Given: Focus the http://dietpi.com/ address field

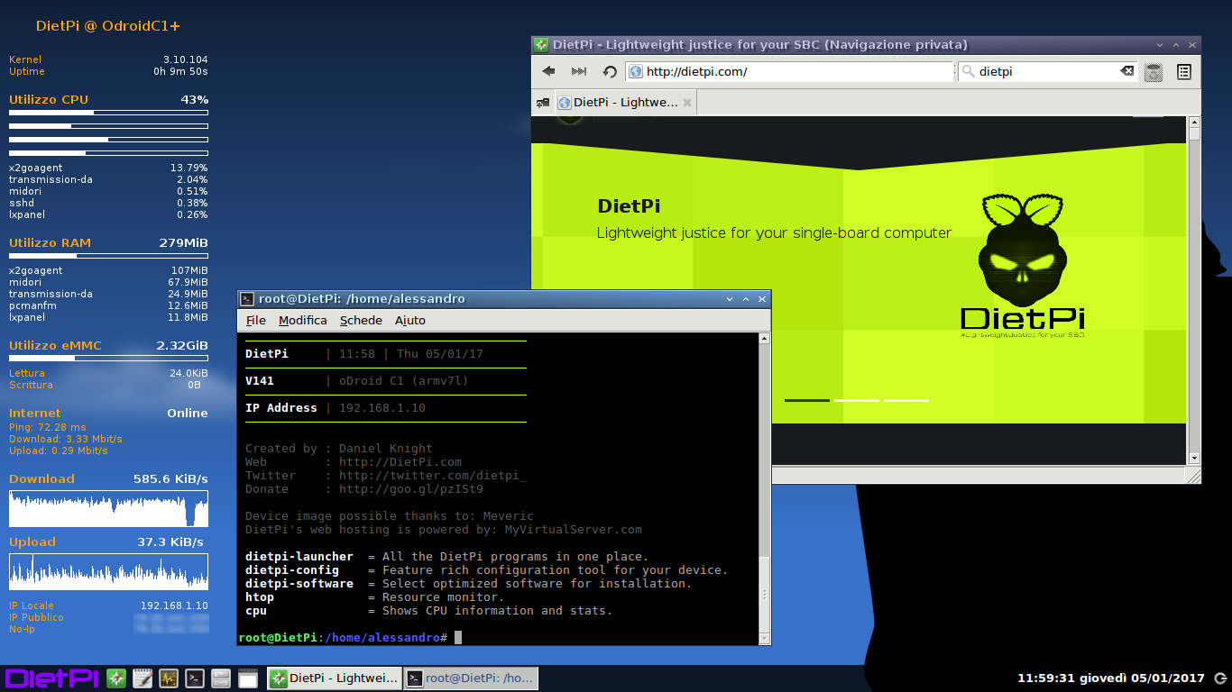Looking at the screenshot, I should (x=789, y=71).
